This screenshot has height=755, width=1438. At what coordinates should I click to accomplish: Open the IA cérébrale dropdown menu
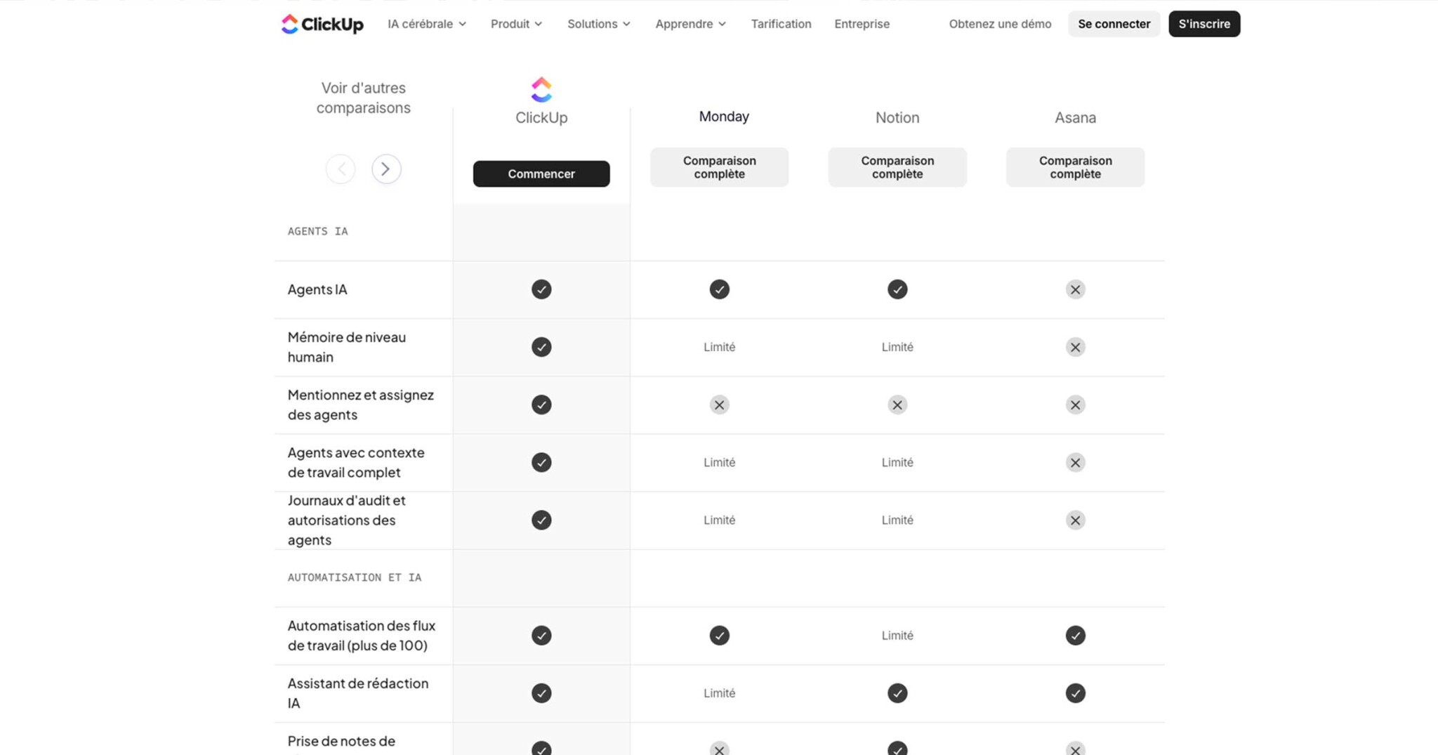(x=427, y=24)
